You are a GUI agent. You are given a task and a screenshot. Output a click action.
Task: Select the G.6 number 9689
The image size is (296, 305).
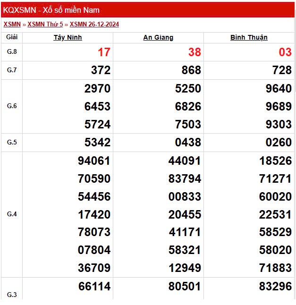279,107
